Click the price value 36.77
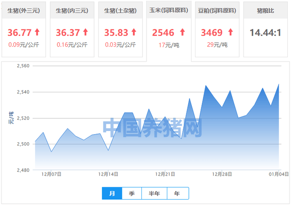 [20, 33]
